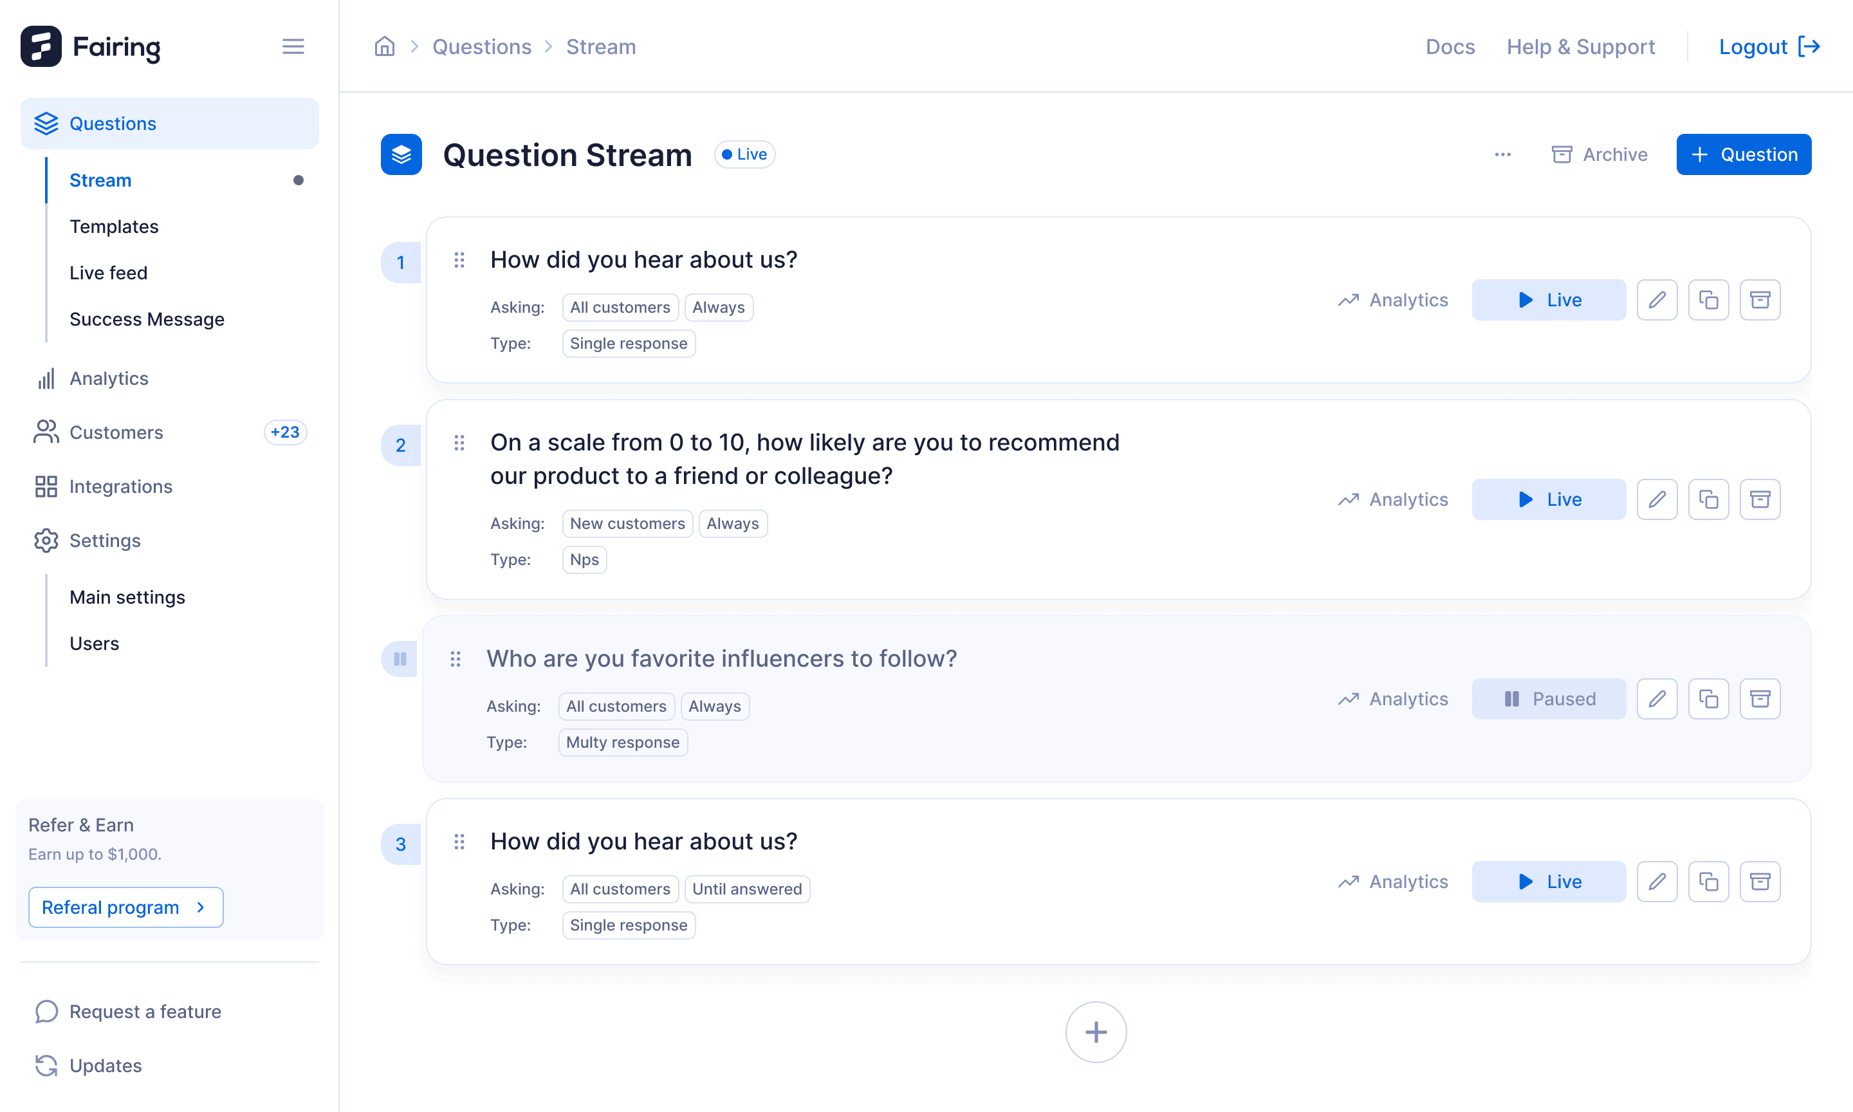Open three-dot more options menu

[1502, 154]
